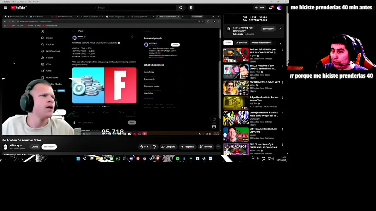The height and width of the screenshot is (211, 376).
Task: Open the video actions three-dot menu
Action: [x=218, y=147]
